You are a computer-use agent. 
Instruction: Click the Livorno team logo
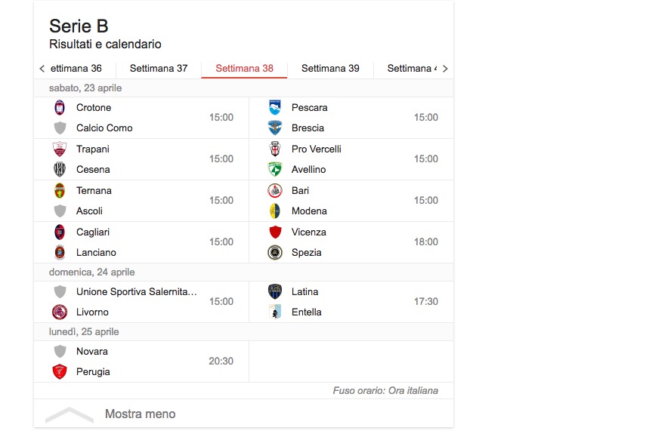(60, 312)
